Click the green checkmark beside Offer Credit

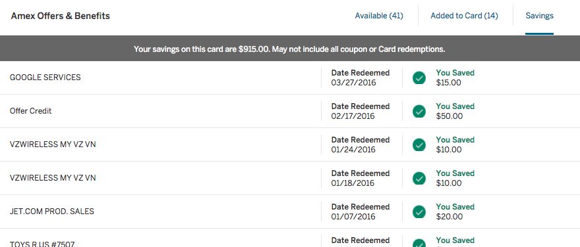coord(419,111)
